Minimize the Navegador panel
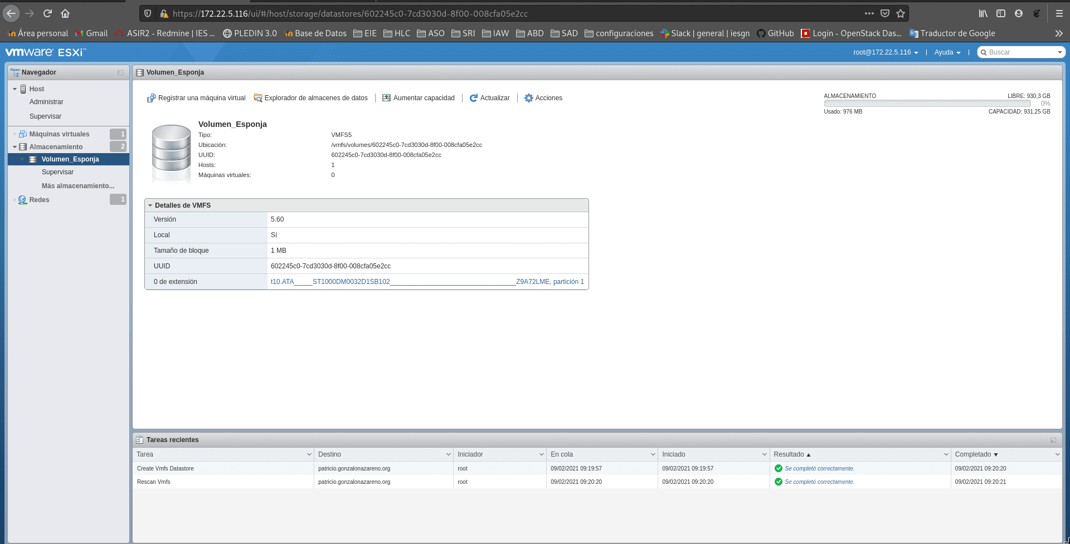Image resolution: width=1070 pixels, height=544 pixels. (120, 72)
